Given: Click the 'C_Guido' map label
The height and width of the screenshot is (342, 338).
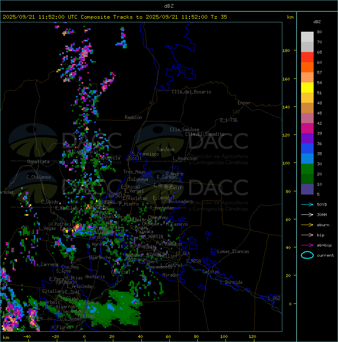Looking at the screenshot, I should [x=50, y=202].
